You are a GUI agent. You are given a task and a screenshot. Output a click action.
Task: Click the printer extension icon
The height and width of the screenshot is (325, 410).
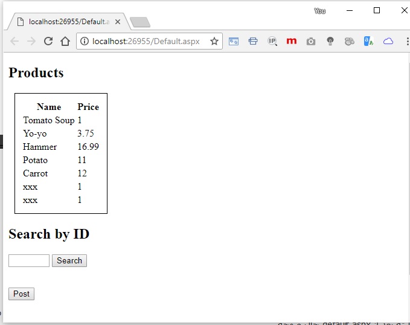(x=252, y=41)
